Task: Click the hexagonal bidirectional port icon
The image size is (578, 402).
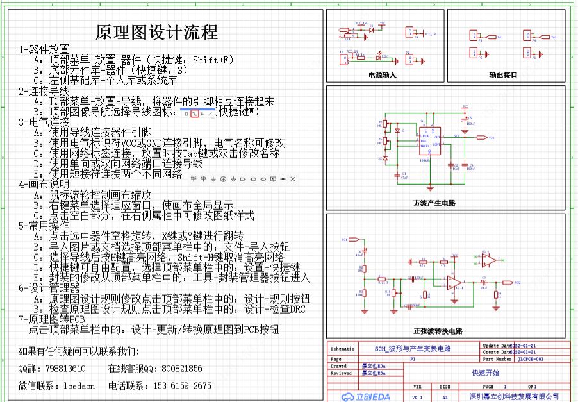Action: (x=263, y=179)
